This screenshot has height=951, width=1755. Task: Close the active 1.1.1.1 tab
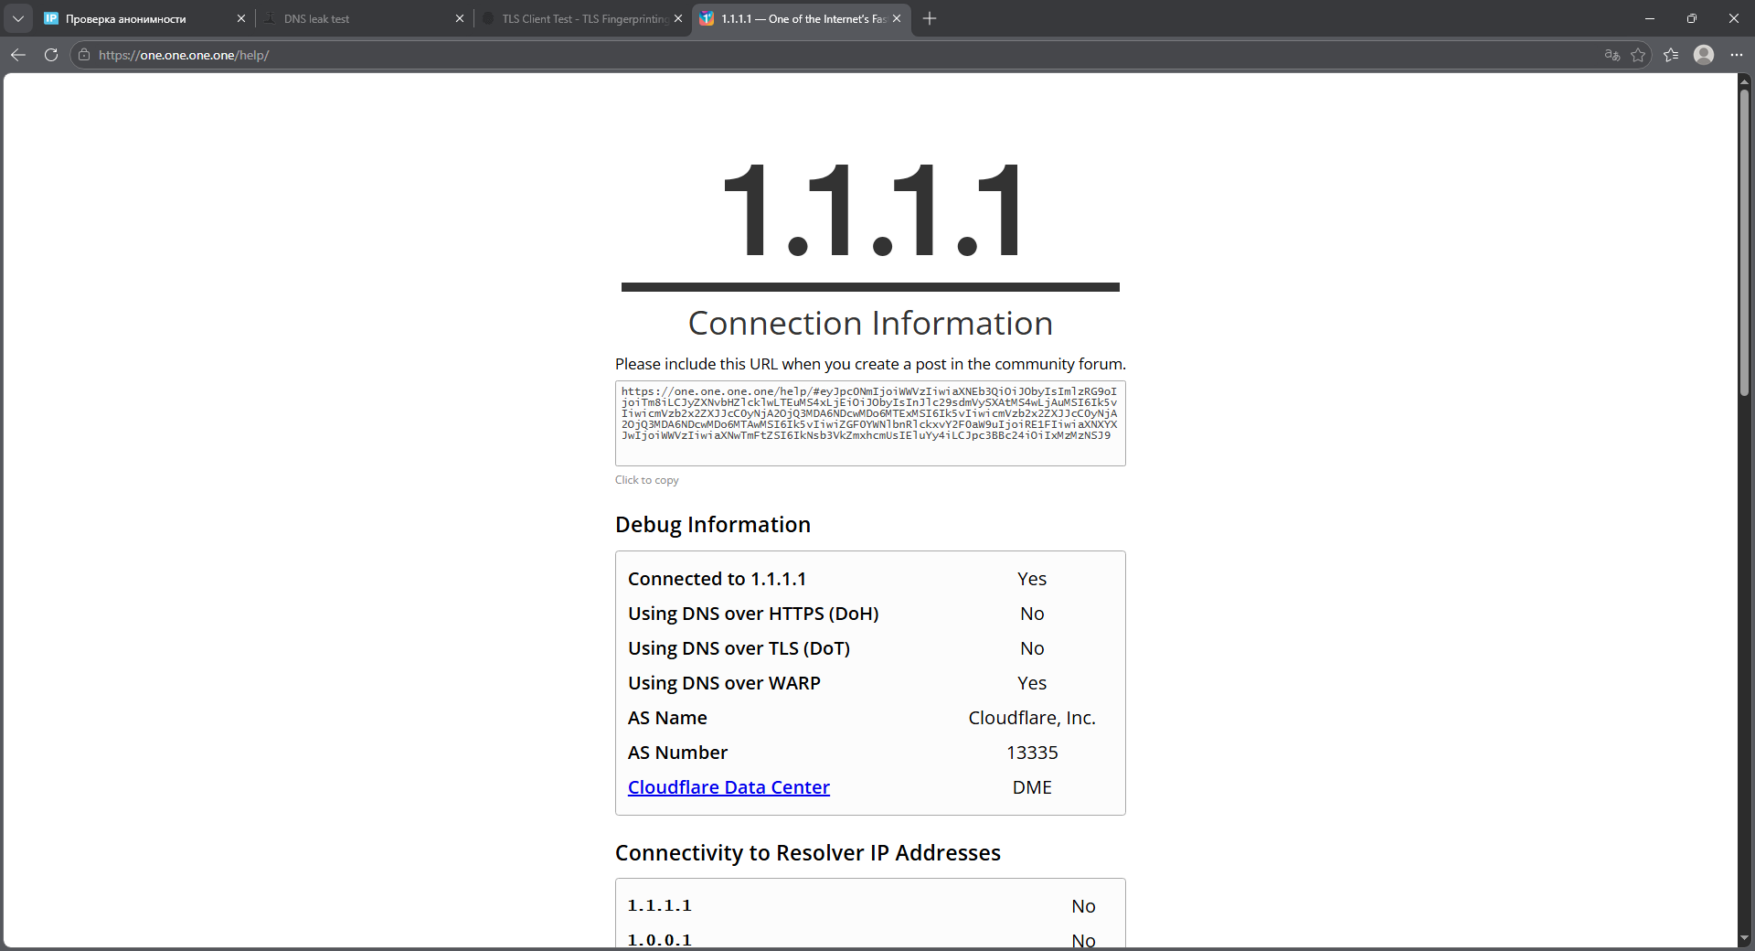[897, 18]
